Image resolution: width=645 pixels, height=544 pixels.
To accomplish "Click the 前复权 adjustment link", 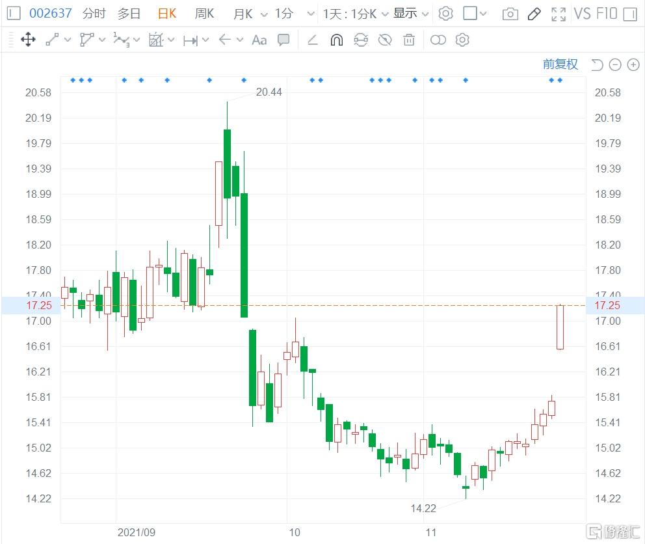I will click(x=560, y=64).
